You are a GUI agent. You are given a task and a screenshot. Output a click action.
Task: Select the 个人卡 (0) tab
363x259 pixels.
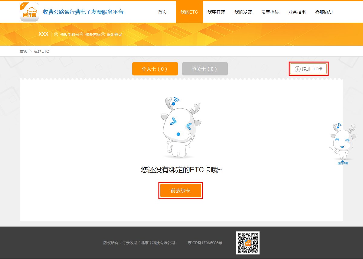[155, 69]
